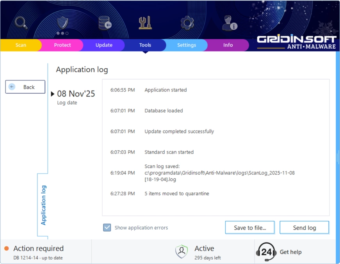Open Settings using the gear icon
The height and width of the screenshot is (264, 340).
point(187,23)
